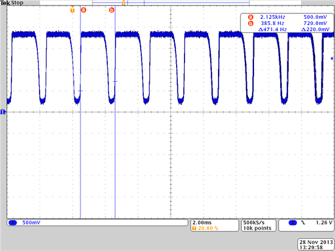Click the falling edge trigger slope icon
The image size is (335, 251).
[303, 223]
